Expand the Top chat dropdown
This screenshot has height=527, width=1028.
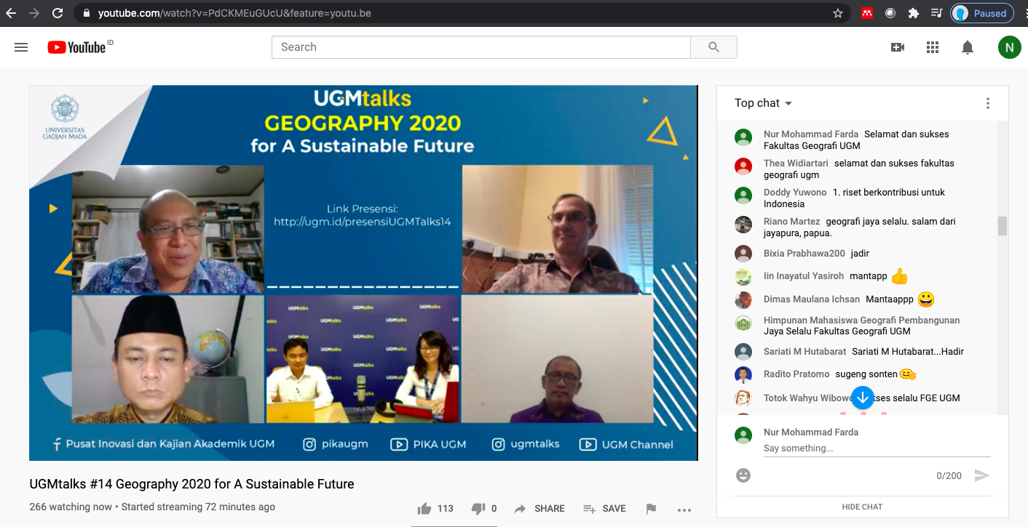[764, 103]
